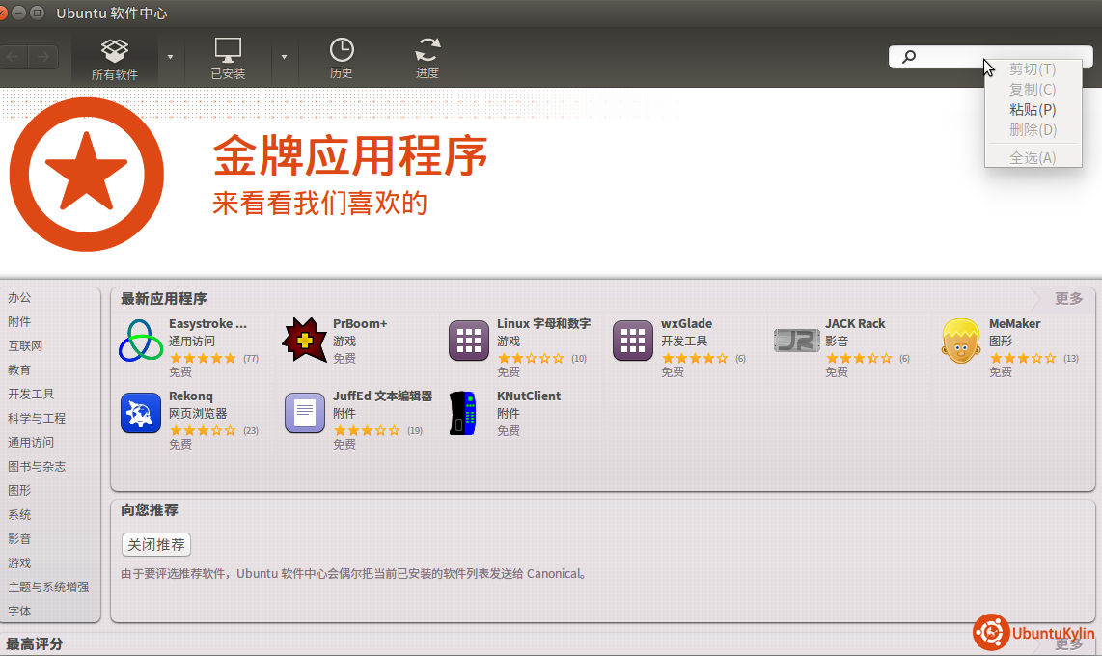The width and height of the screenshot is (1102, 656).
Task: Open the MeMaker app icon
Action: tap(960, 341)
